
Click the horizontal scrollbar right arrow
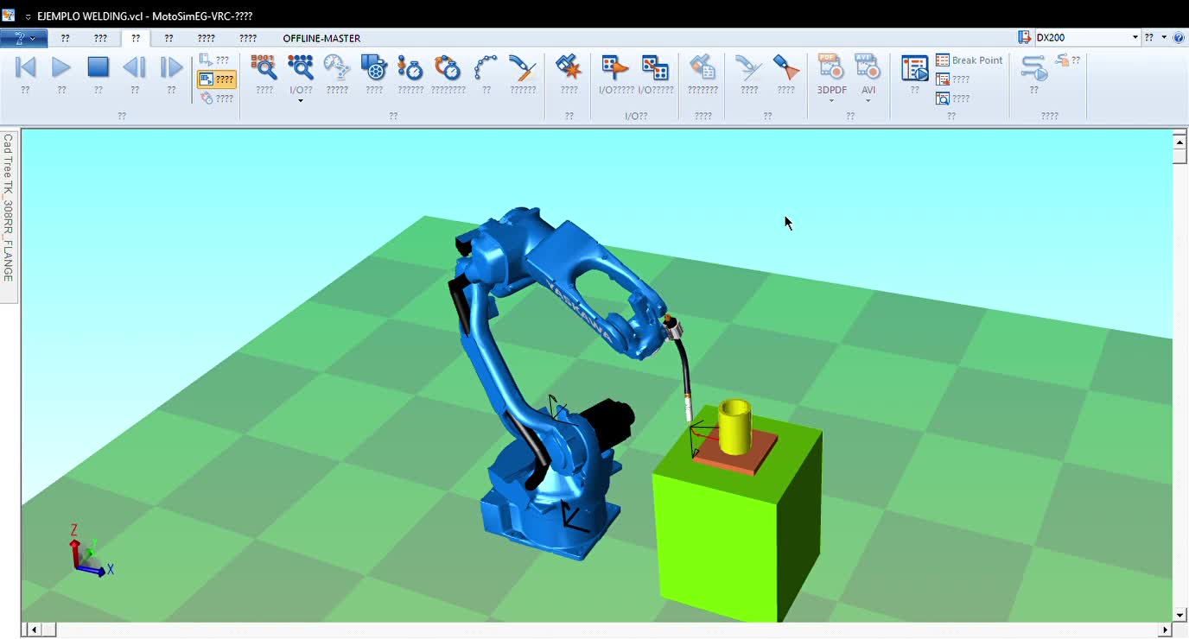click(1164, 630)
